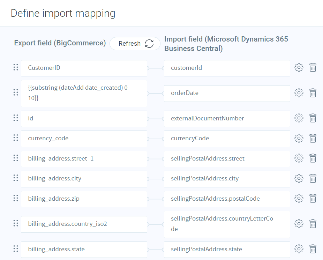Edit the sellingPostalAddress.street import field
This screenshot has height=260, width=323.
[x=227, y=159]
